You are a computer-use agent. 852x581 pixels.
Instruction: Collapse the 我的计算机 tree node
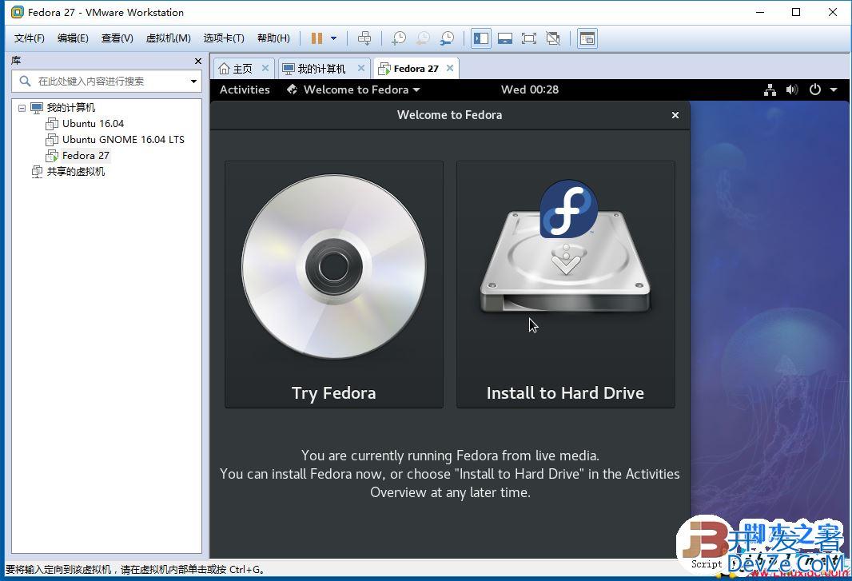click(x=22, y=108)
